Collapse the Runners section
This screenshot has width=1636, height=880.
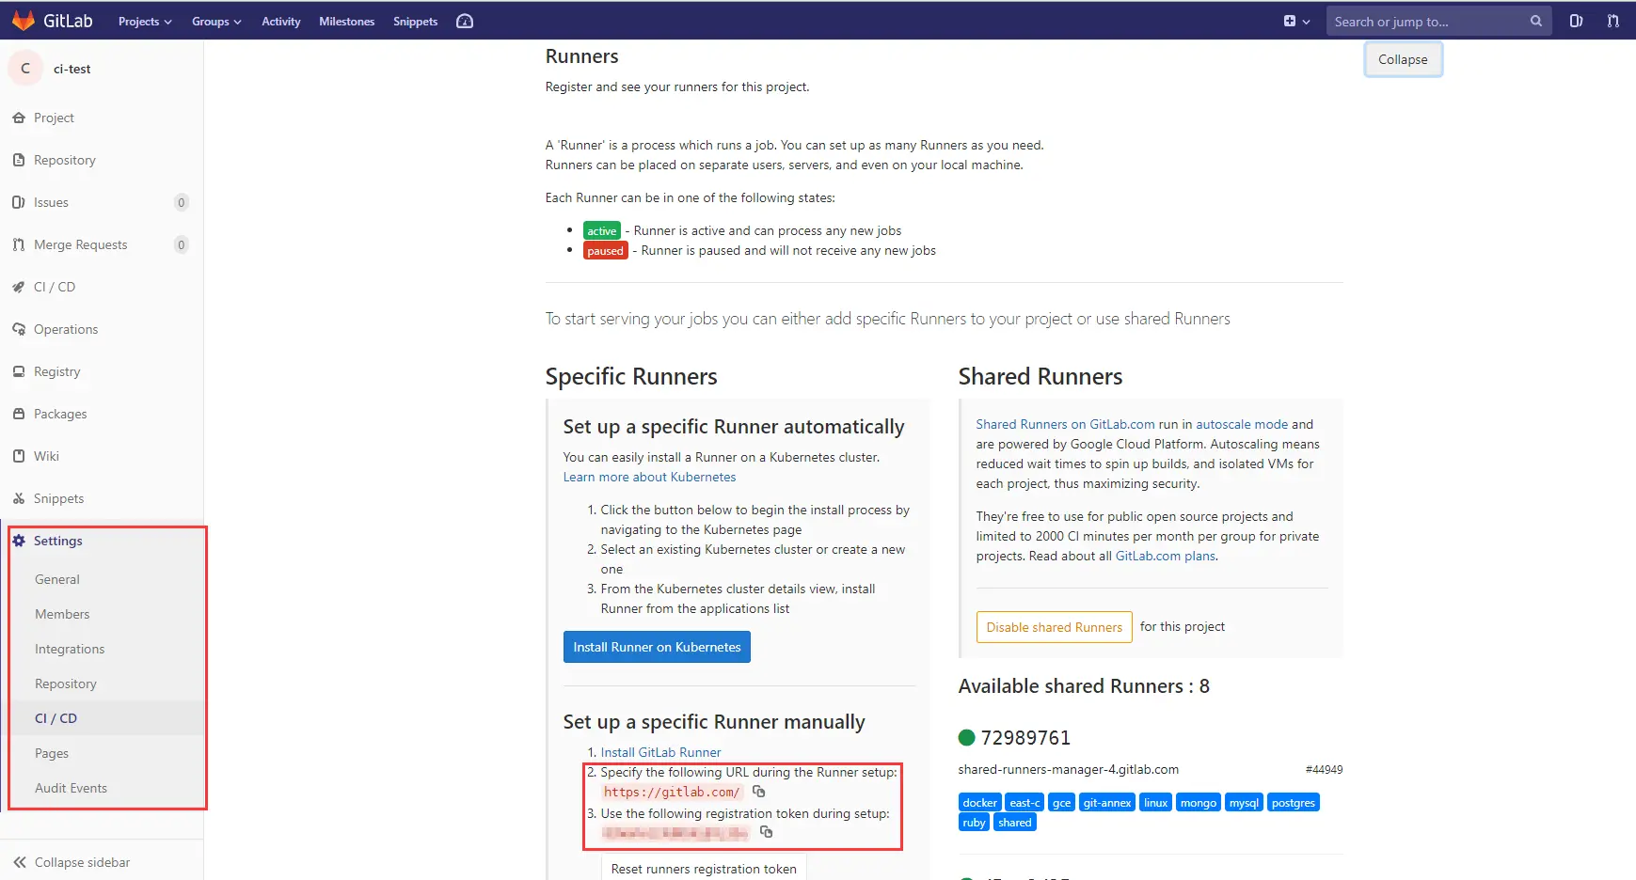[1403, 59]
